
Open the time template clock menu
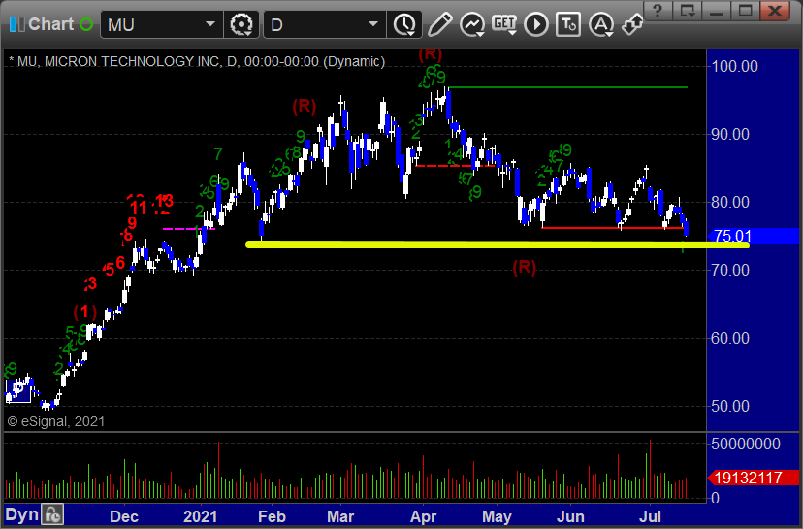coord(404,24)
